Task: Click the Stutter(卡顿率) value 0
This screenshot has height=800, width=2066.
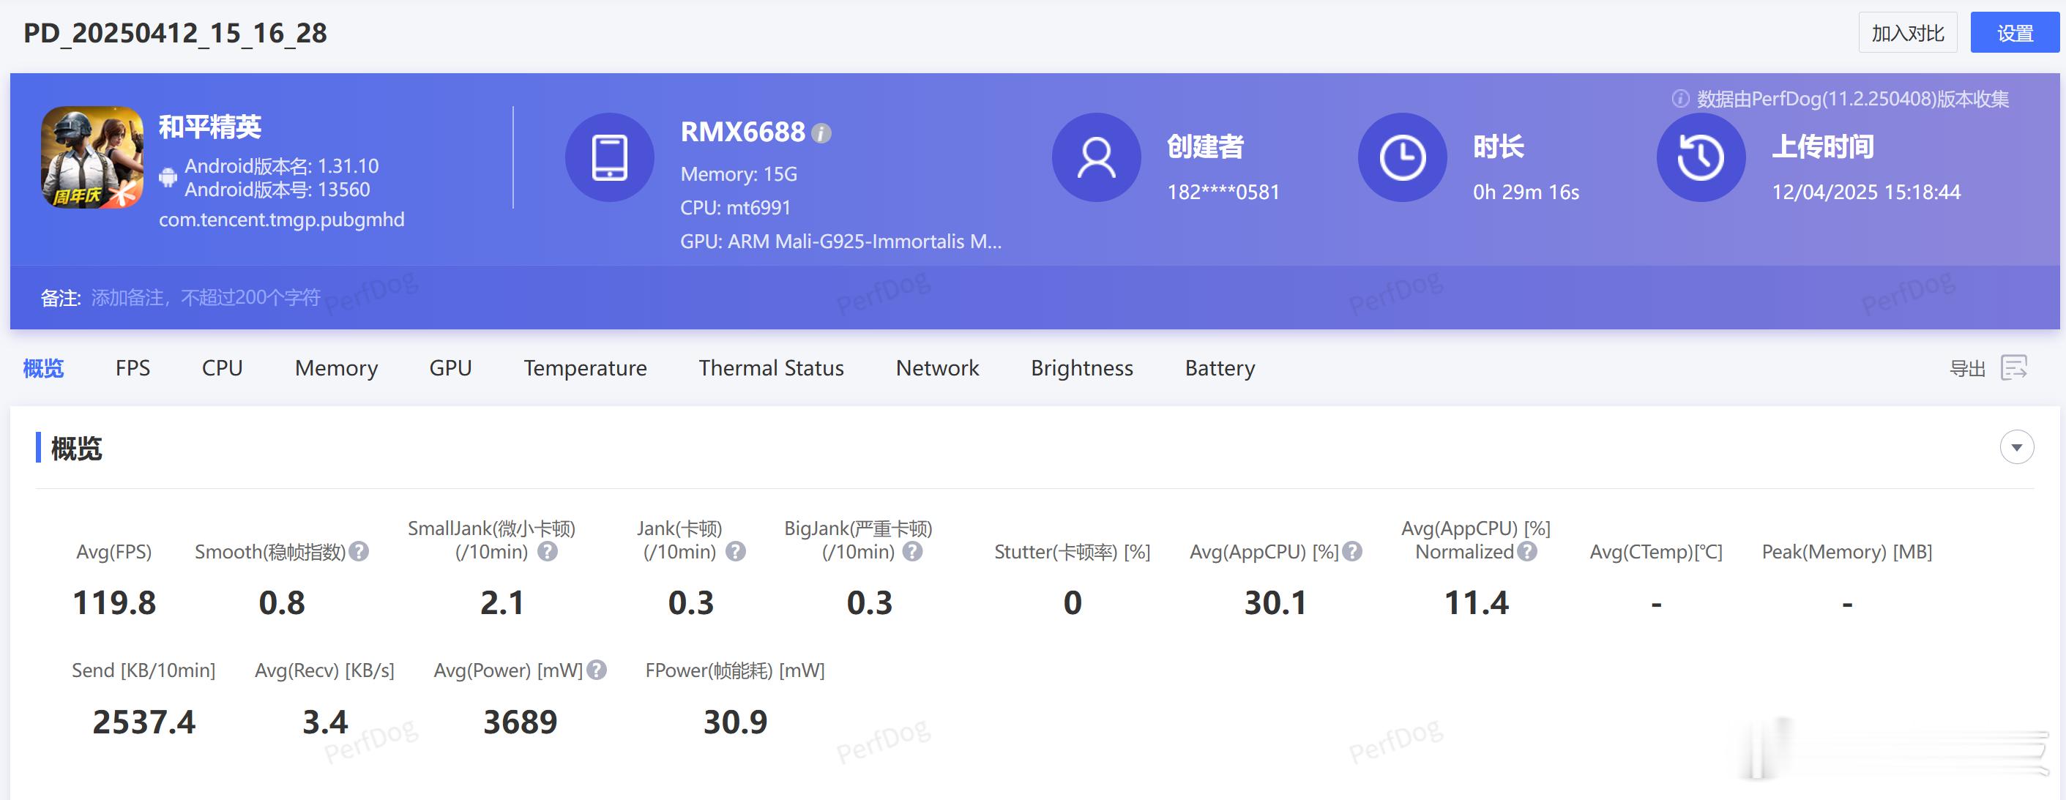Action: [x=1073, y=603]
